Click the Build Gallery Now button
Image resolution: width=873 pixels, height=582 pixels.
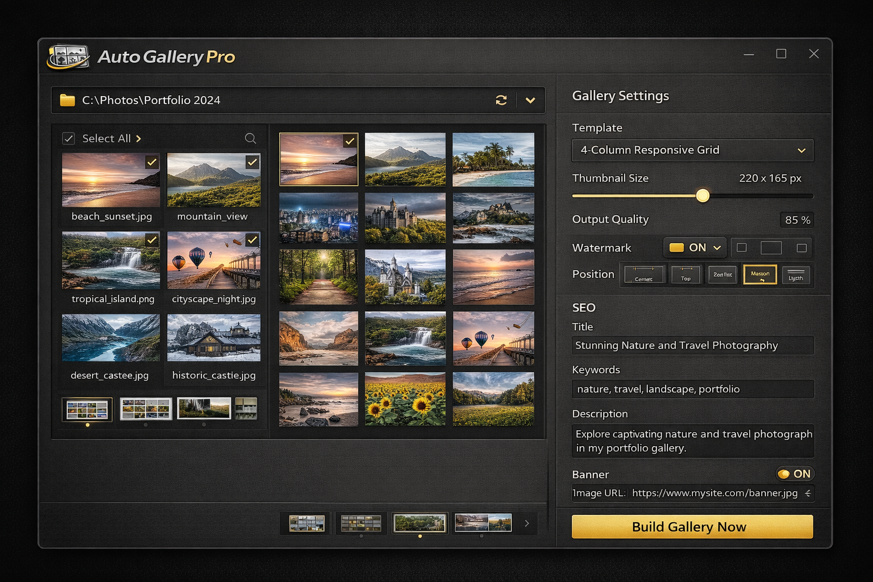click(x=692, y=527)
